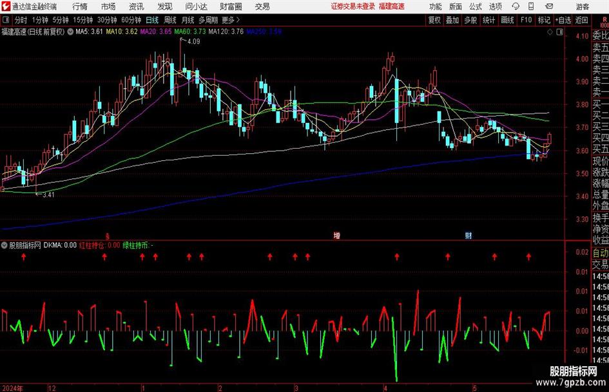
Task: Open the 选项 menu
Action: coord(495,6)
